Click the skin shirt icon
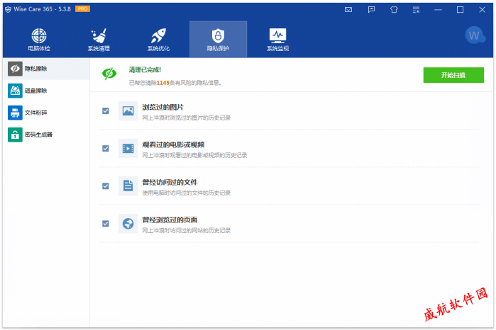This screenshot has height=330, width=496. point(394,9)
